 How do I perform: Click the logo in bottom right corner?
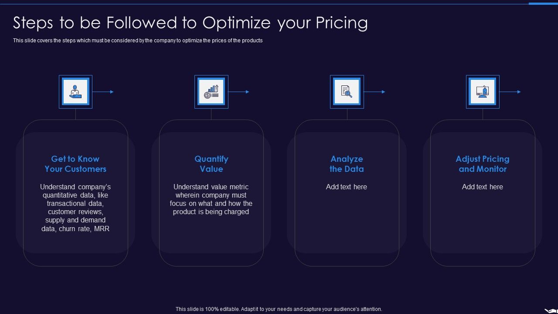[551, 311]
